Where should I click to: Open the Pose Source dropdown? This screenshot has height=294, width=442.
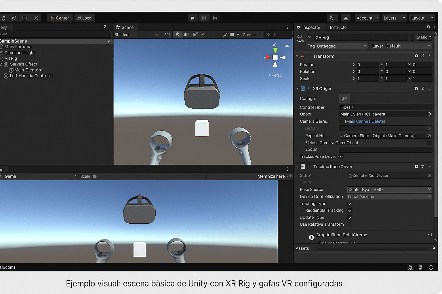[389, 189]
